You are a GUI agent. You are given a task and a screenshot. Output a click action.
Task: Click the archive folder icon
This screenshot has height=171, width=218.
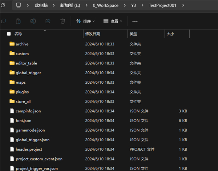tap(12, 44)
